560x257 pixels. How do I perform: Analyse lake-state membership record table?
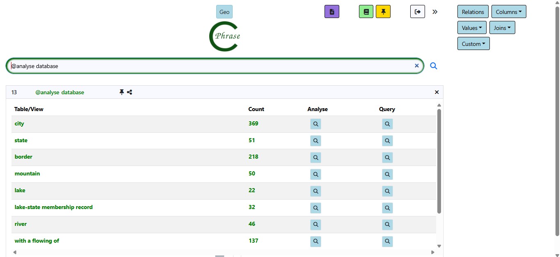point(315,208)
